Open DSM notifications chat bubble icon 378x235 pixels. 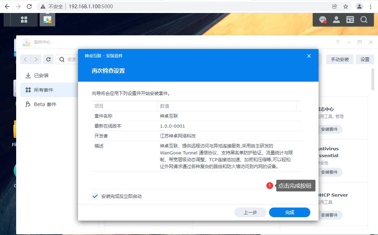(x=323, y=20)
